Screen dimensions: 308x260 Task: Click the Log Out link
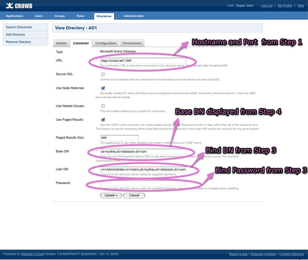[267, 6]
